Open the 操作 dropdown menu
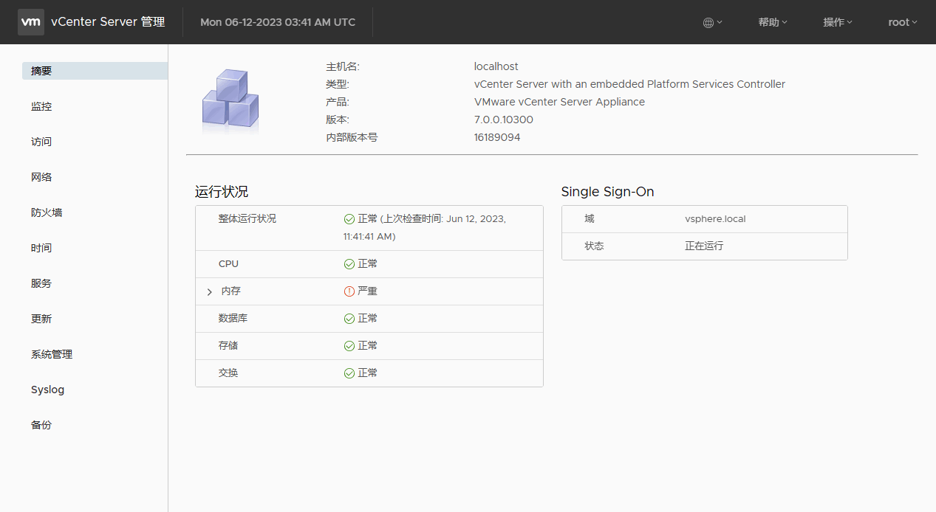The width and height of the screenshot is (936, 512). pyautogui.click(x=838, y=22)
